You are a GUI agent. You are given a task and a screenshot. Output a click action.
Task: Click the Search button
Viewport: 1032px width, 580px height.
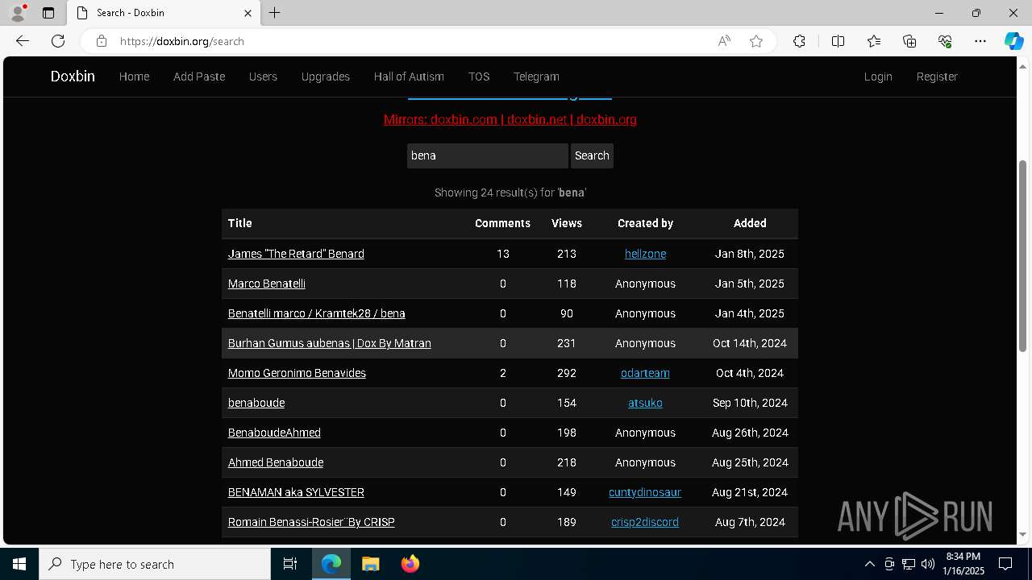[x=592, y=155]
